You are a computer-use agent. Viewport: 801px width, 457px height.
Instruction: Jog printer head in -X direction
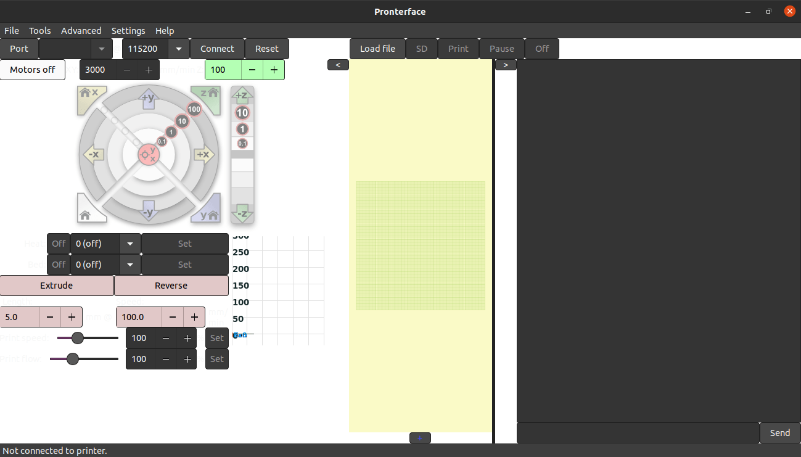pos(93,154)
